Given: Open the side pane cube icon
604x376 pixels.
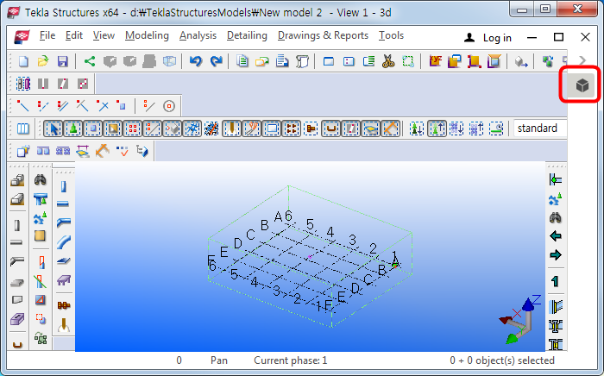Looking at the screenshot, I should (x=583, y=86).
